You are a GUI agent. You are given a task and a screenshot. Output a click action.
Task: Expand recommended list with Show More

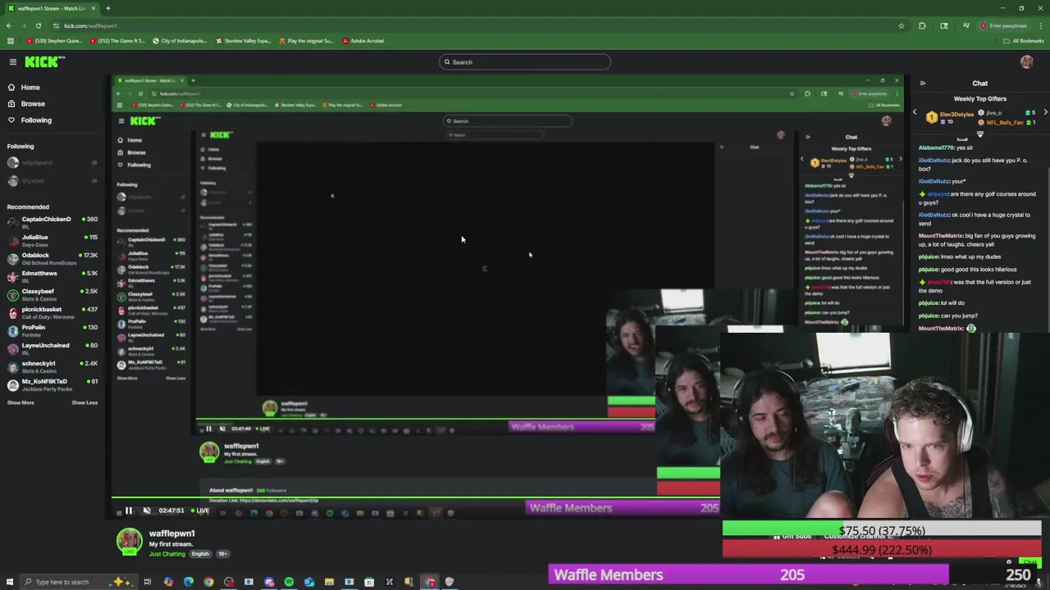(x=21, y=402)
